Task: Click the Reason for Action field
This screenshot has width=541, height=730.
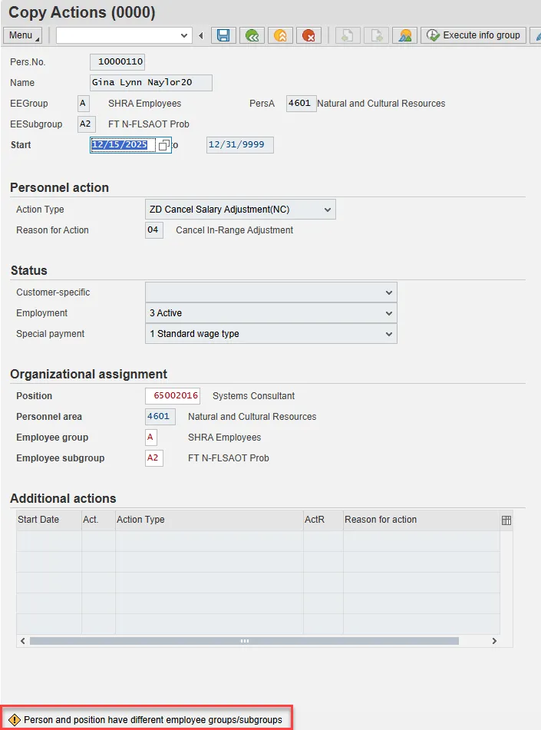Action: click(153, 230)
